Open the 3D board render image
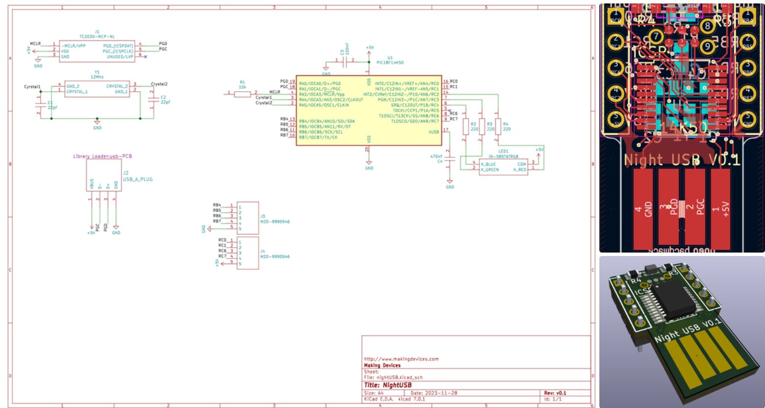This screenshot has width=765, height=408. [x=682, y=332]
